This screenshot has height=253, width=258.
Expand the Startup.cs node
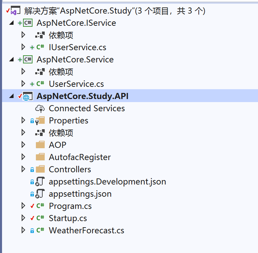tap(23, 218)
